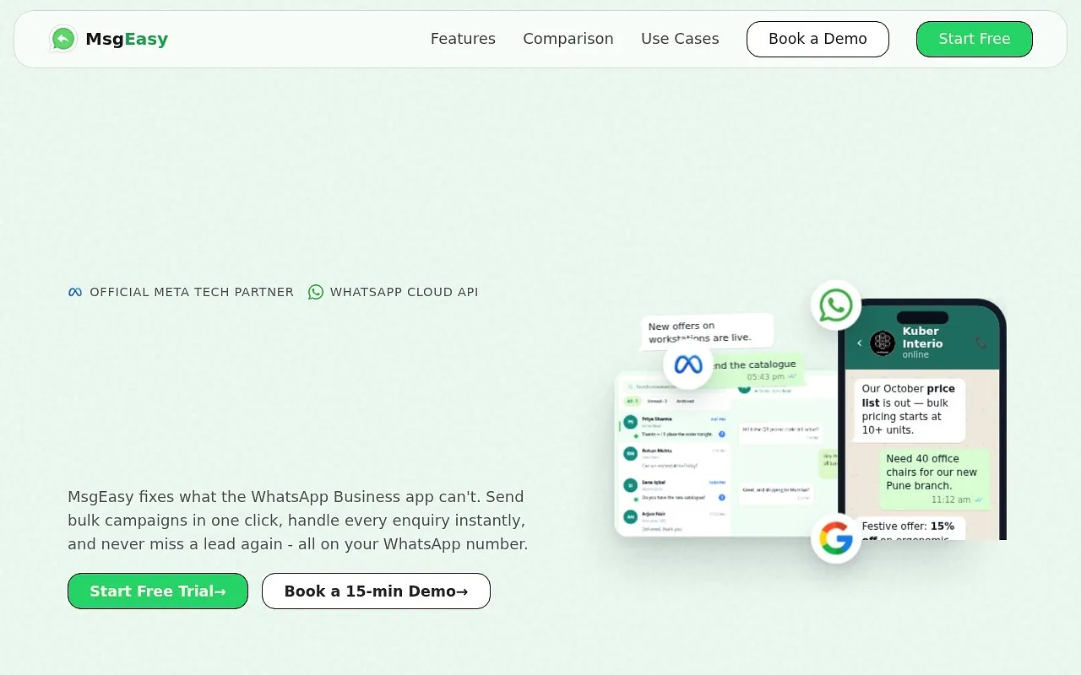1081x675 pixels.
Task: Click the 'OFFICIAL META TECH PARTNER' text
Action: click(x=192, y=292)
